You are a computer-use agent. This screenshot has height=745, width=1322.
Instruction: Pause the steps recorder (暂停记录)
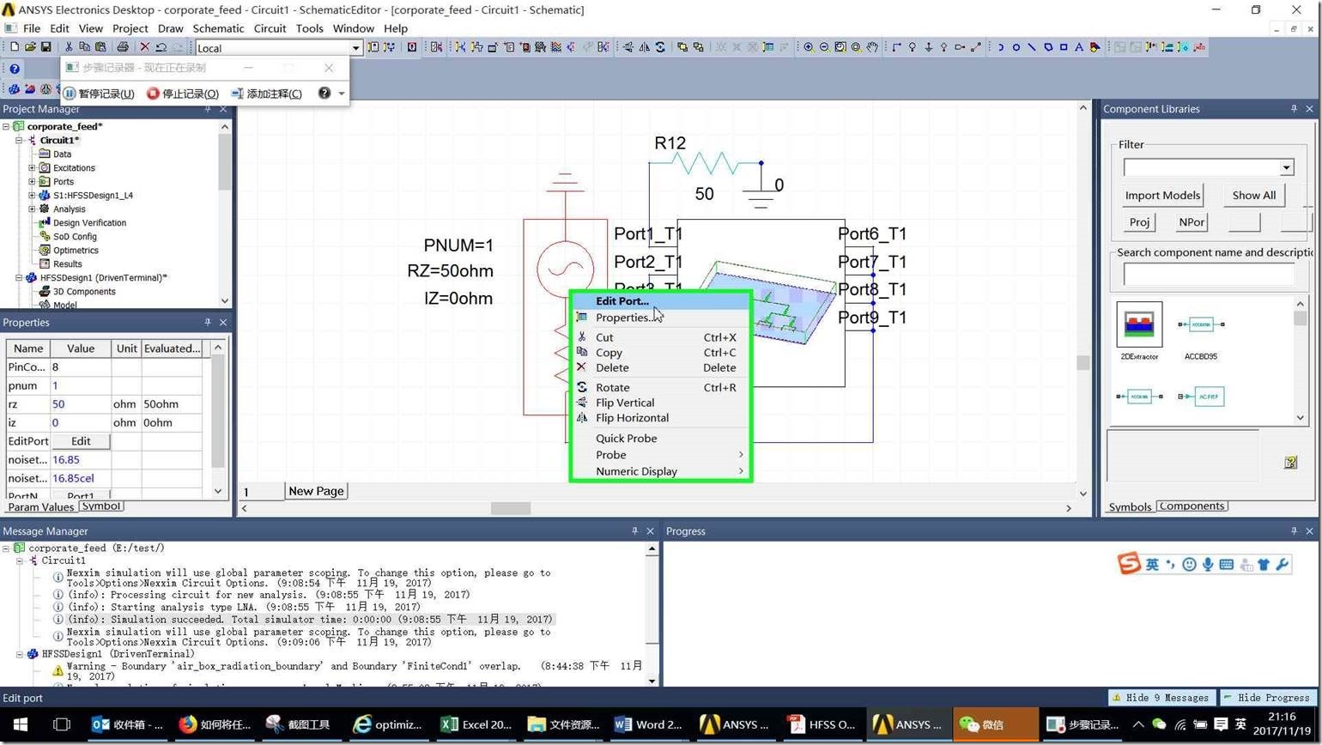click(x=100, y=94)
